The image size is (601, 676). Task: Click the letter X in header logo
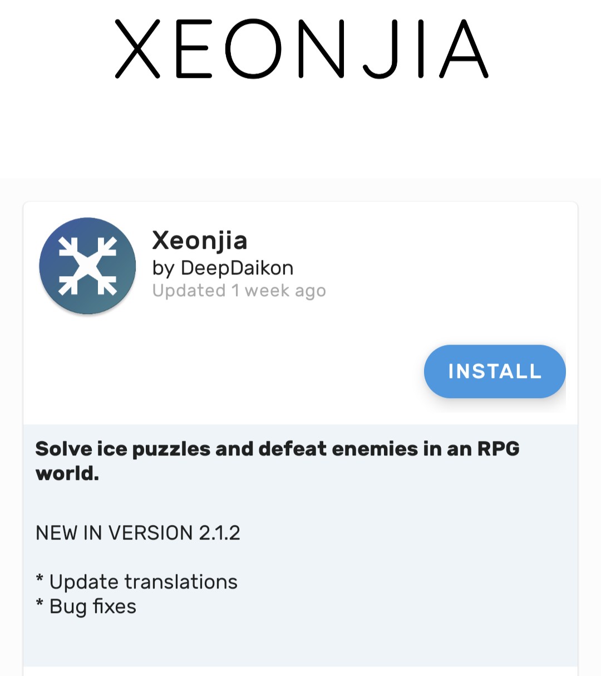click(x=137, y=49)
